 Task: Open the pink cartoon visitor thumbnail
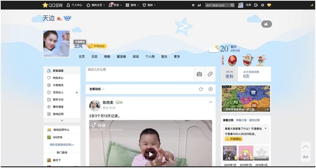(x=246, y=153)
